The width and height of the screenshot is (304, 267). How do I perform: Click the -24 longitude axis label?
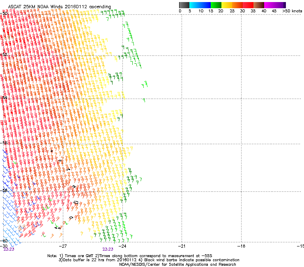(x=122, y=246)
